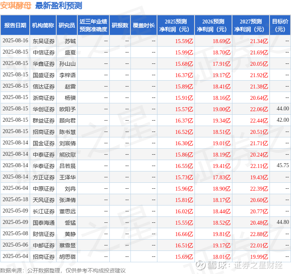Click the 研究员 column header
The image size is (291, 274).
click(67, 25)
